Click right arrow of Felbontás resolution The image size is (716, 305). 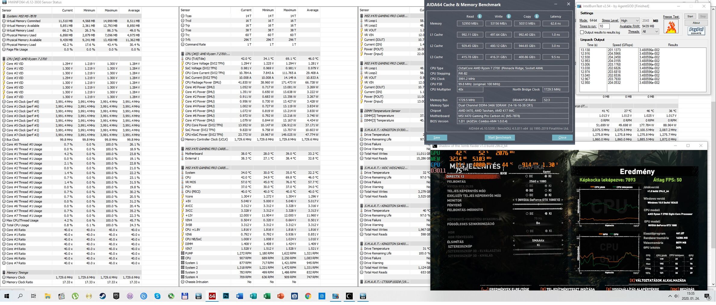pyautogui.click(x=562, y=181)
